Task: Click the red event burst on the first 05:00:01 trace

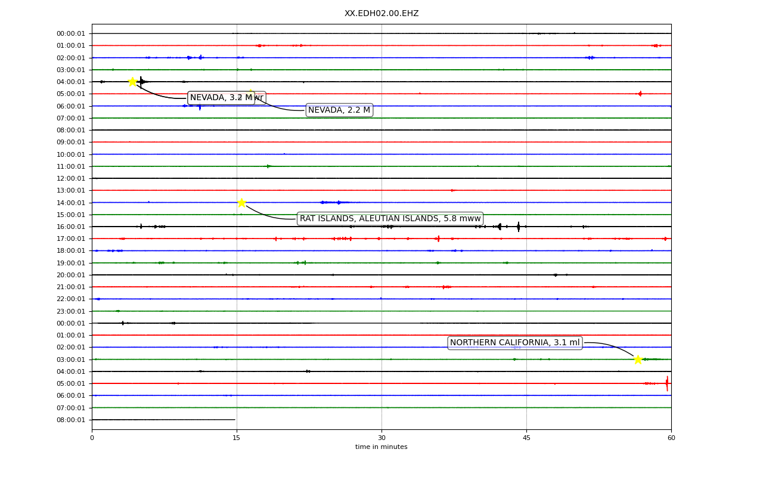Action: (x=639, y=94)
